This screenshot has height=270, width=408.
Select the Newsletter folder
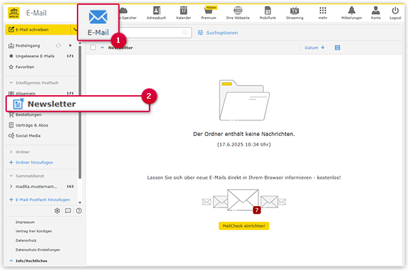(78, 104)
